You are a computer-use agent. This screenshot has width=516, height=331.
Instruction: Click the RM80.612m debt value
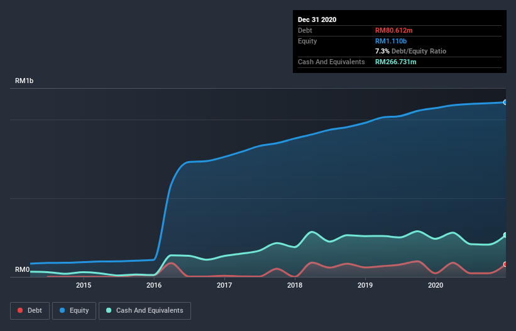coord(393,30)
